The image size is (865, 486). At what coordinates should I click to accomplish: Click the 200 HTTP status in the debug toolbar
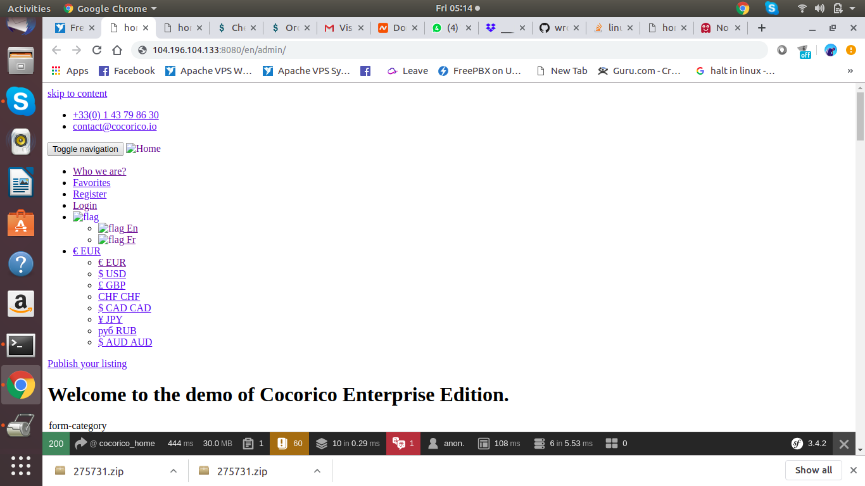pos(54,444)
